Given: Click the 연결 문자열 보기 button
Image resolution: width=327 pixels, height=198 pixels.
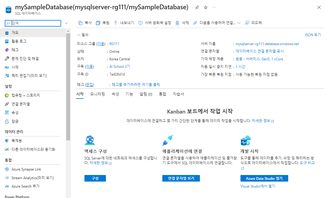Looking at the screenshot, I should coord(181,178).
